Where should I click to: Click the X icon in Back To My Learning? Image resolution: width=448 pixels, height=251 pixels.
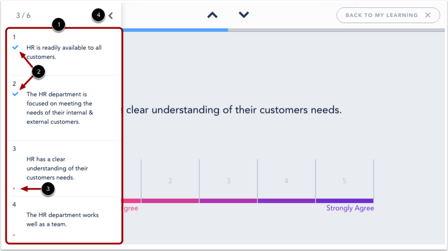click(x=428, y=15)
